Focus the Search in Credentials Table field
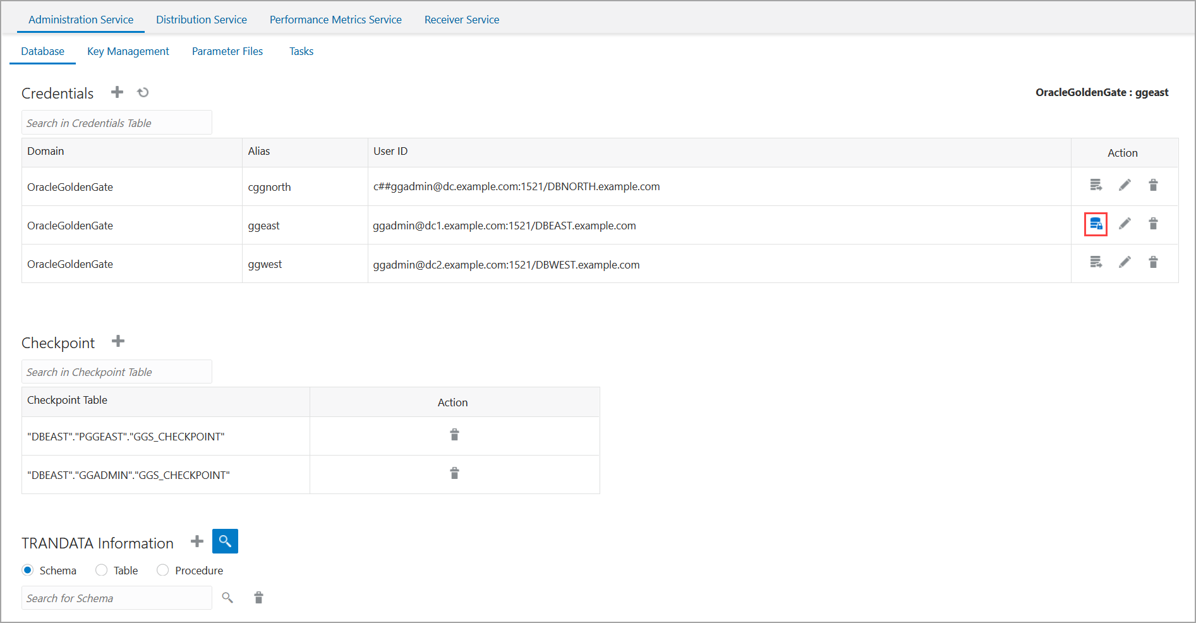 coord(117,123)
